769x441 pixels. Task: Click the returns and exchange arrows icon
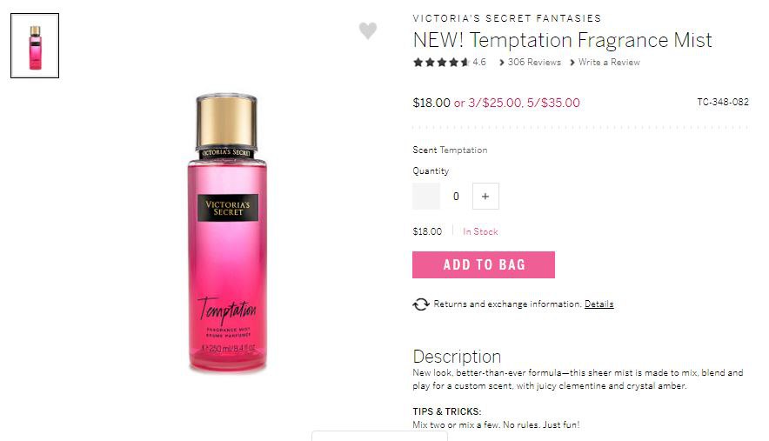point(421,304)
